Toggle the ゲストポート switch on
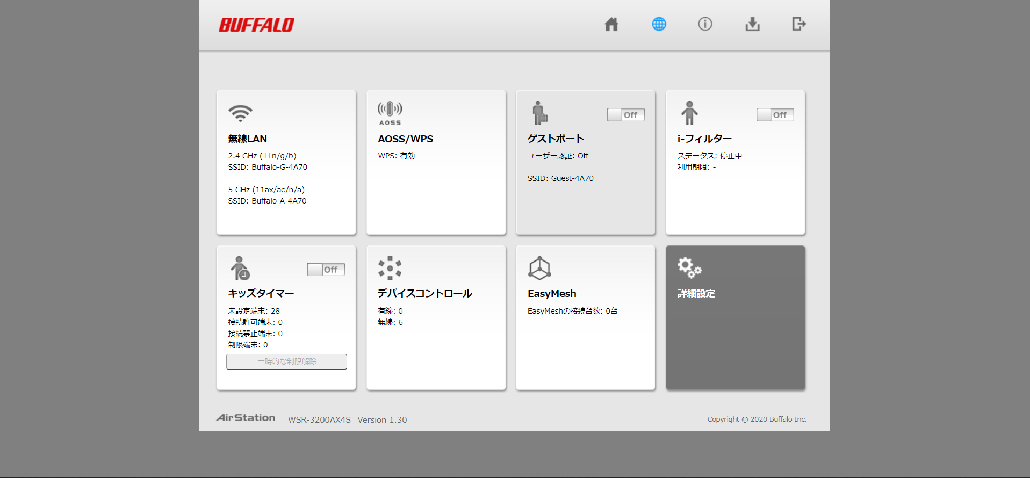The width and height of the screenshot is (1030, 478). (625, 115)
